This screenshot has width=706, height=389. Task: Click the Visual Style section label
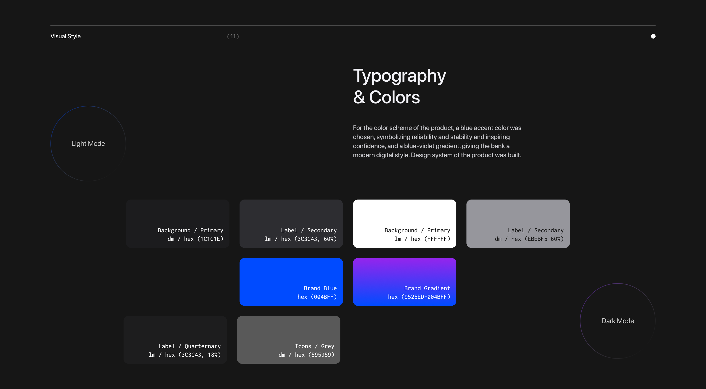(66, 37)
